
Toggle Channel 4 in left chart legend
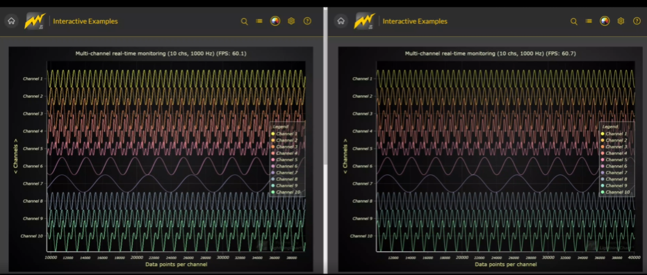[285, 153]
